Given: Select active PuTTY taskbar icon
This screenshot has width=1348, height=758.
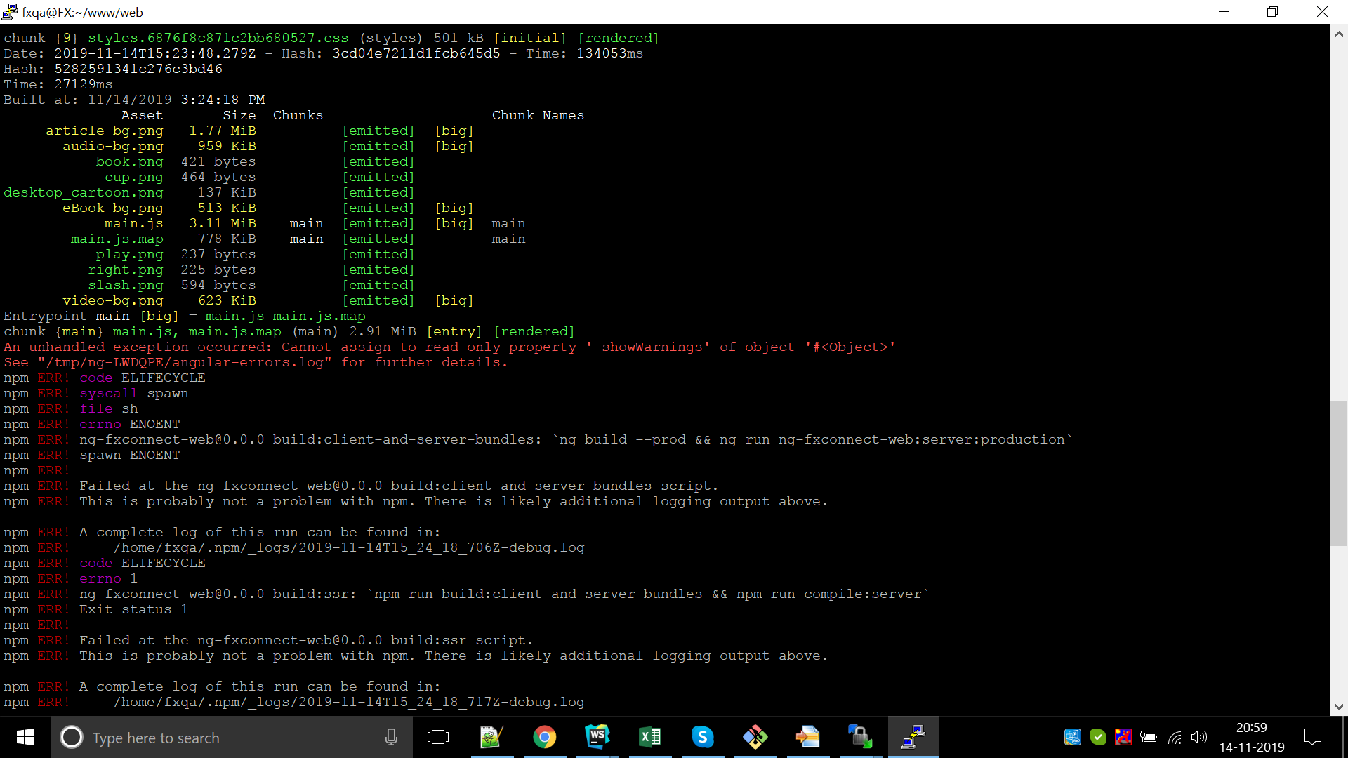Looking at the screenshot, I should pyautogui.click(x=913, y=737).
